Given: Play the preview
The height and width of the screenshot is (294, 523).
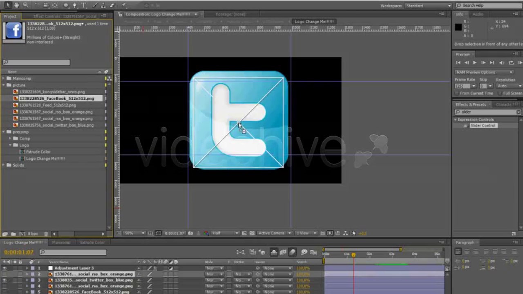Looking at the screenshot, I should tap(474, 62).
